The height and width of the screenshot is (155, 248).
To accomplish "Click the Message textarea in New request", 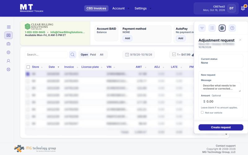I will (221, 87).
